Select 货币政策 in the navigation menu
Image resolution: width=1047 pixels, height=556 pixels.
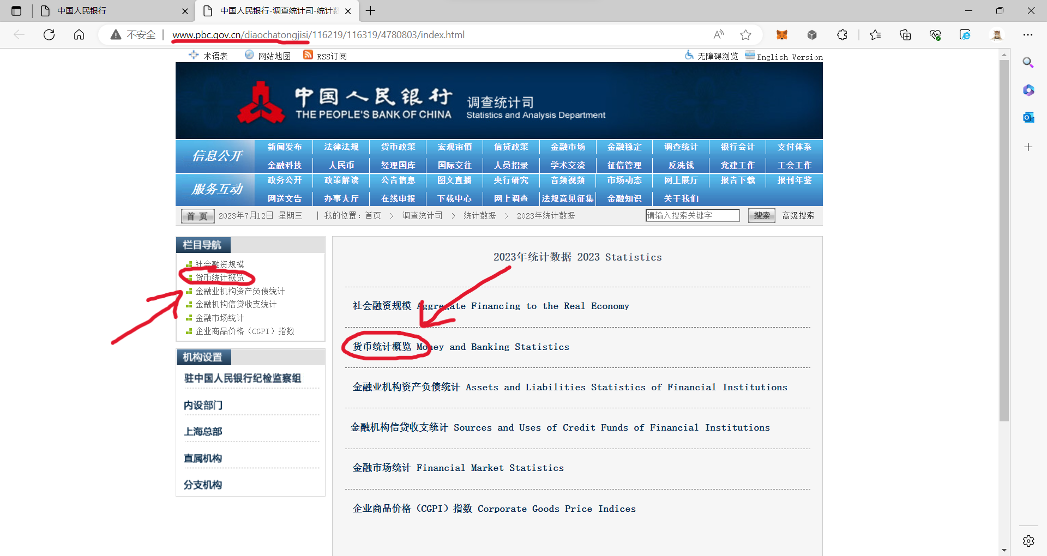click(x=398, y=147)
